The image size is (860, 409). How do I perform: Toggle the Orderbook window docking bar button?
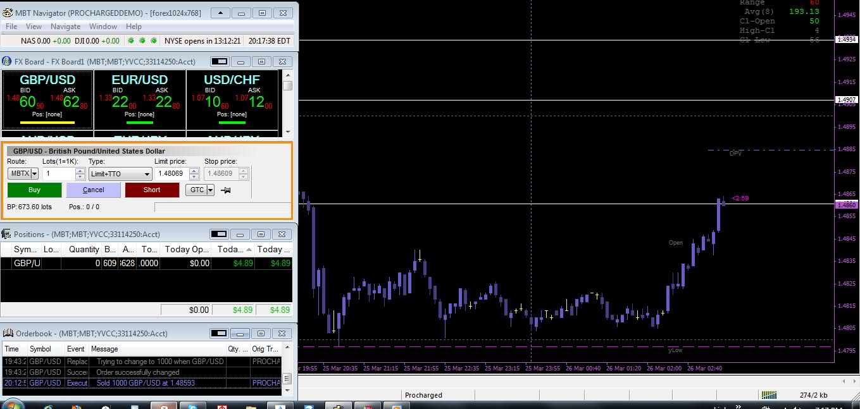[219, 333]
